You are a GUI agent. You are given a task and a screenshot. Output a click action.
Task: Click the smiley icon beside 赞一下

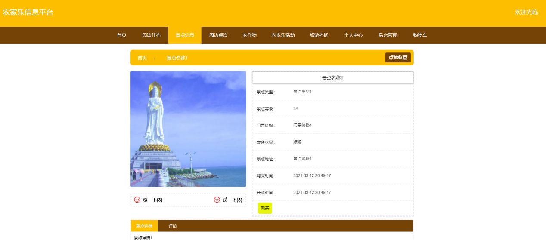137,200
